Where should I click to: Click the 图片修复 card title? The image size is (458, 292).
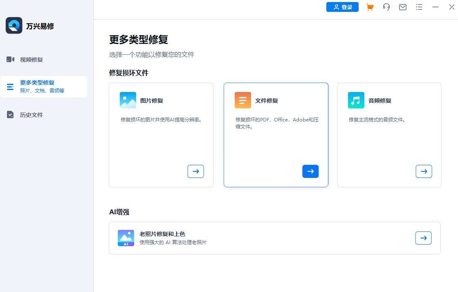(152, 101)
